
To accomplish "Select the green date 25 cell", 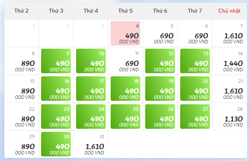I will (x=125, y=116).
